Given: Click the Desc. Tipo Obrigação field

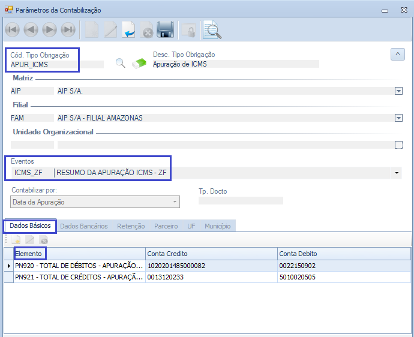Looking at the screenshot, I should point(236,64).
